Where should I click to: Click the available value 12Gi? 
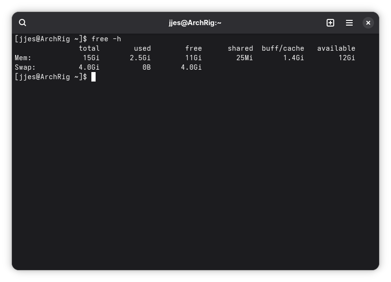(x=347, y=58)
